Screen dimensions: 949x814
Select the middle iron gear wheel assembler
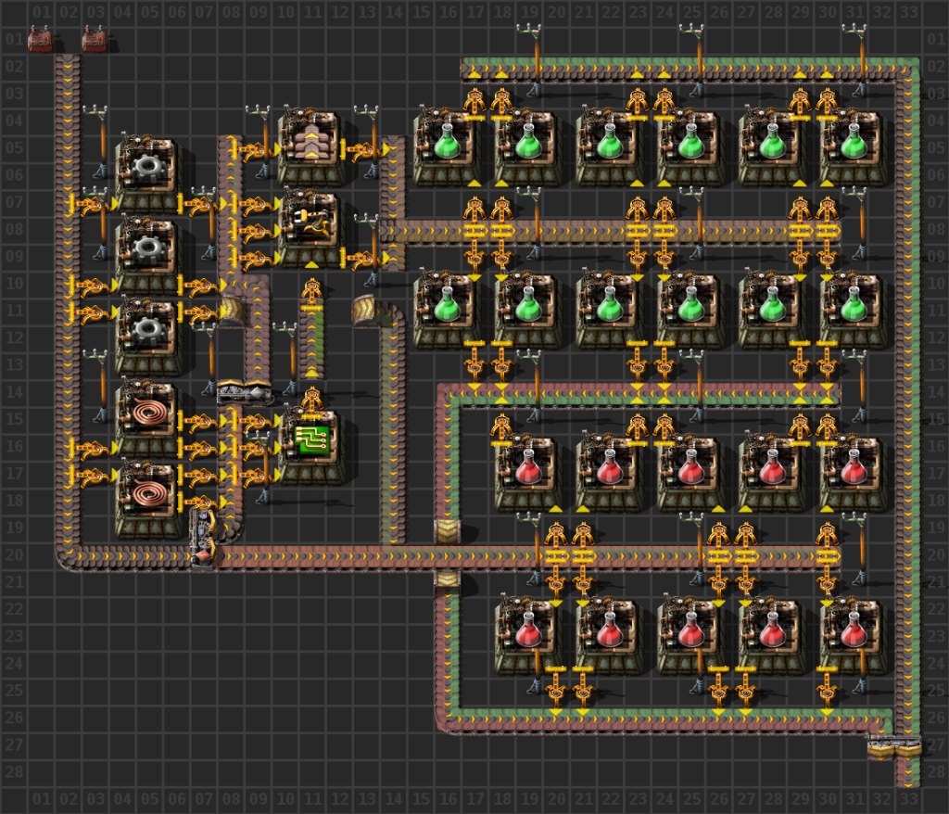148,257
